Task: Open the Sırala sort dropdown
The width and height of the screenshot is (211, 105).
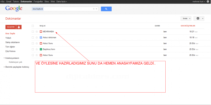Action: [186, 19]
